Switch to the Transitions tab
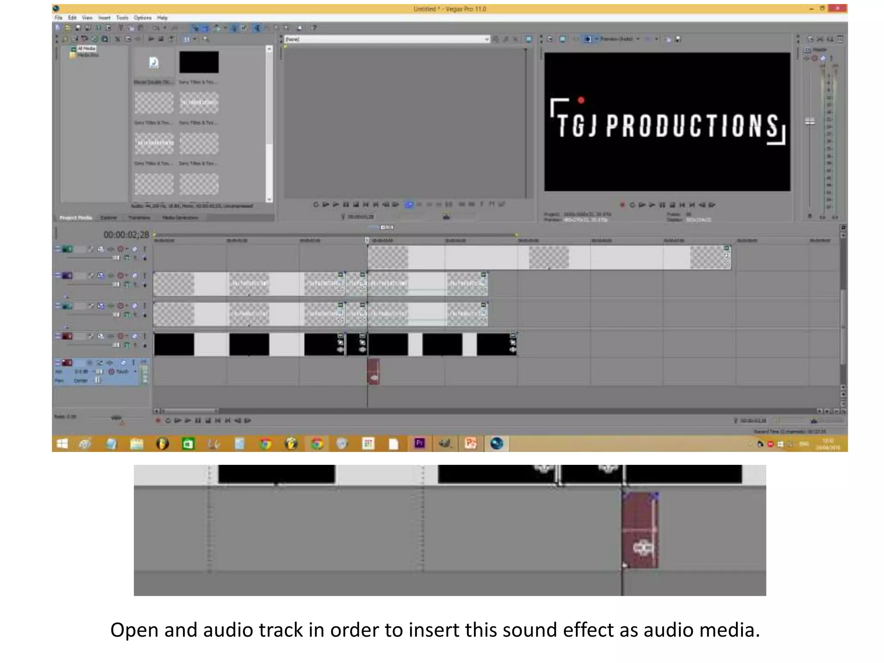The image size is (884, 663). click(x=139, y=218)
